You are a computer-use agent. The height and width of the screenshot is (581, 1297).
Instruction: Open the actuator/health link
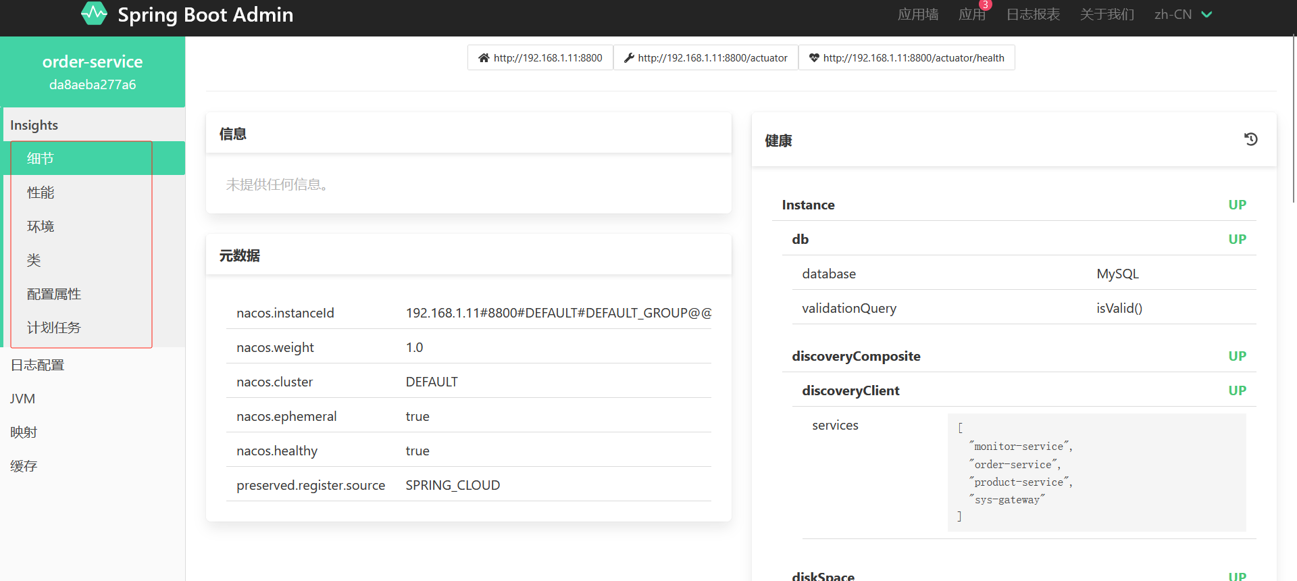[x=907, y=57]
